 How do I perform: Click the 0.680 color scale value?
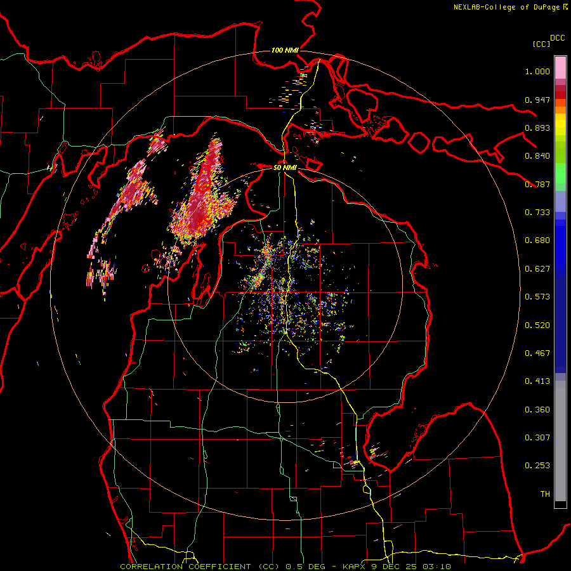coord(537,240)
